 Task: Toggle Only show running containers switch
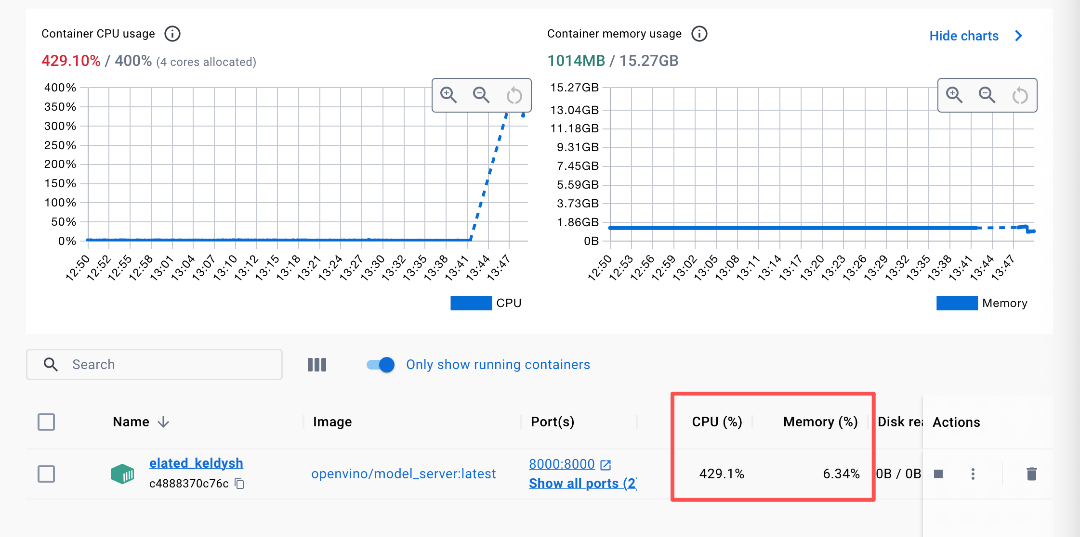tap(381, 365)
